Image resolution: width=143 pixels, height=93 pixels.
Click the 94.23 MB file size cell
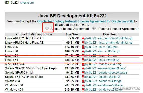73,73
